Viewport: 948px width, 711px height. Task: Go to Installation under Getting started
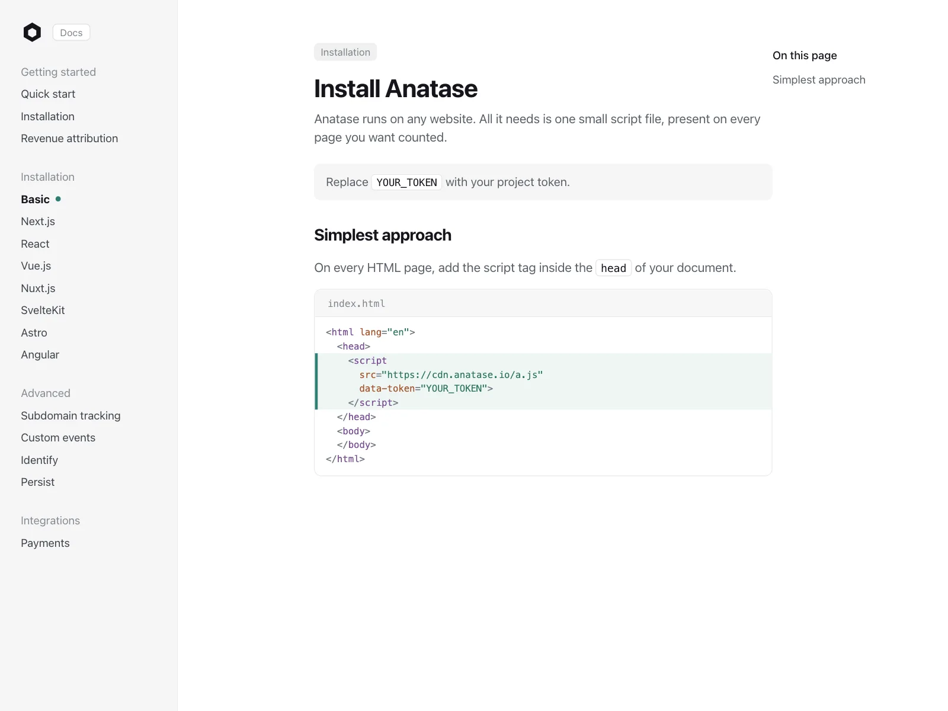point(47,117)
